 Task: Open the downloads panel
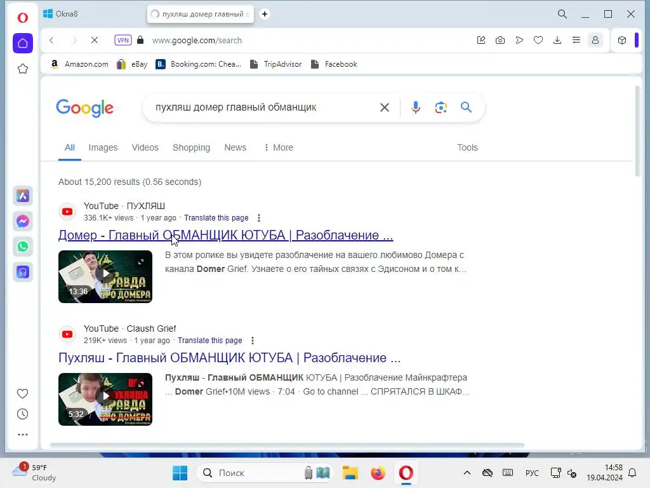(557, 40)
